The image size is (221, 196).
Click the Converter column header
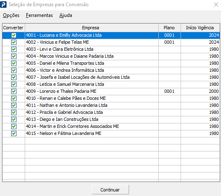click(14, 28)
